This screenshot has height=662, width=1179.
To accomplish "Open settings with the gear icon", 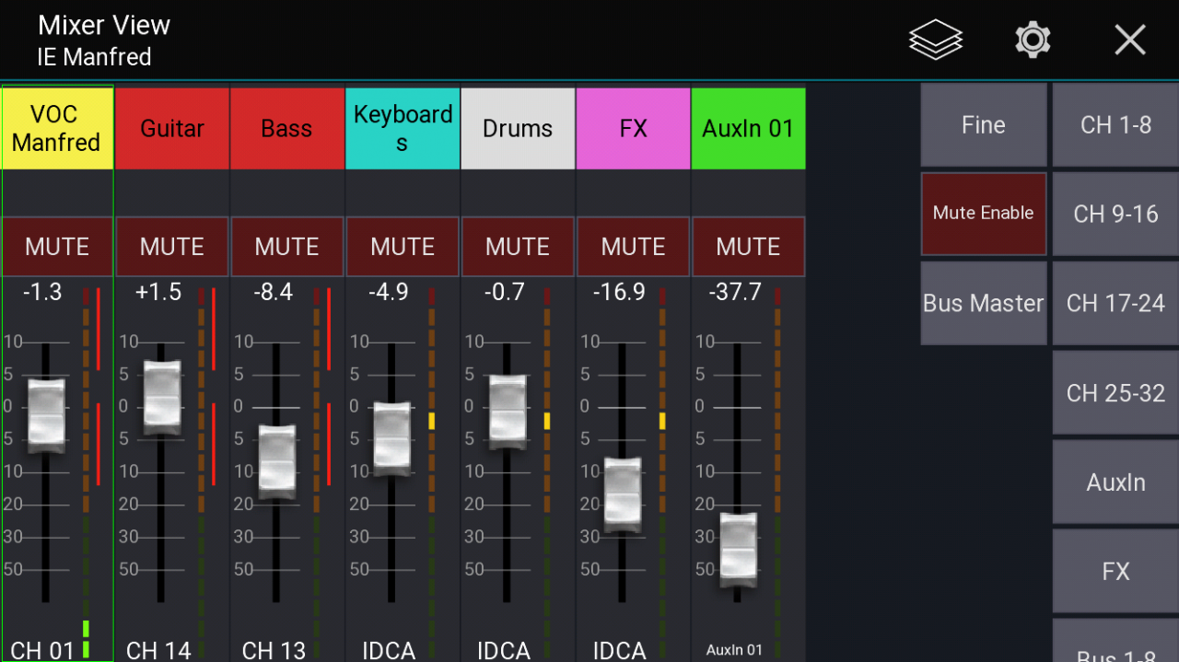I will (x=1033, y=41).
